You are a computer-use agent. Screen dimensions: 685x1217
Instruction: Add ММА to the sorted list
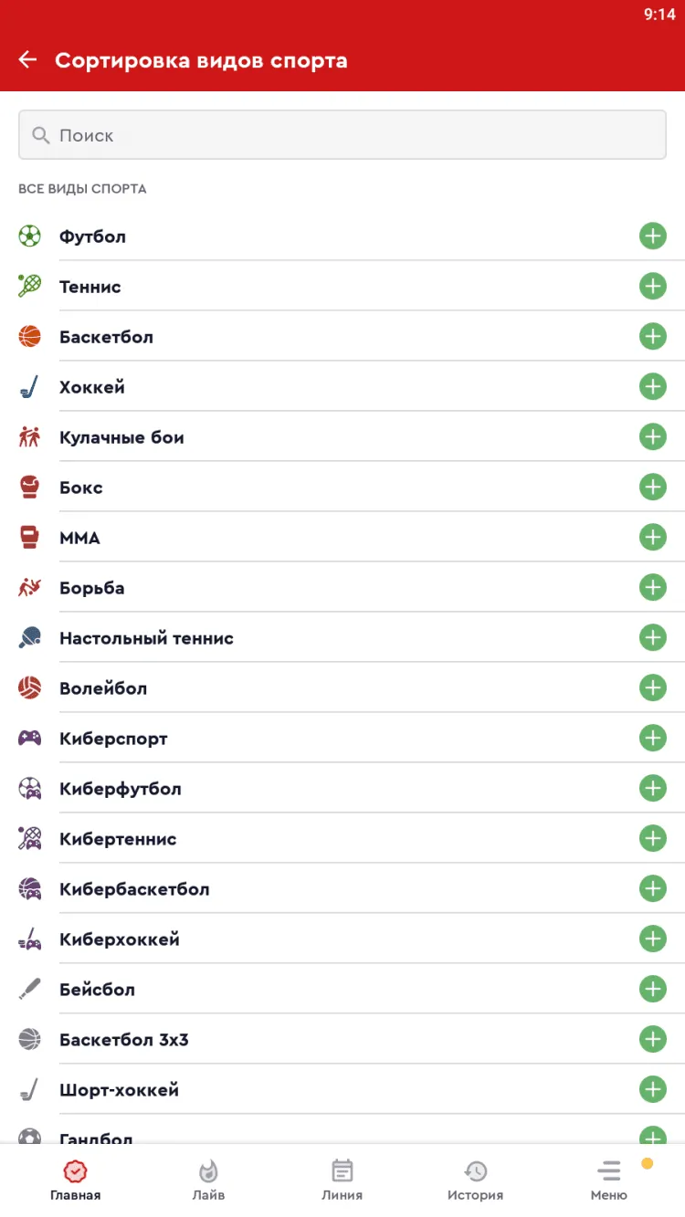(x=652, y=538)
